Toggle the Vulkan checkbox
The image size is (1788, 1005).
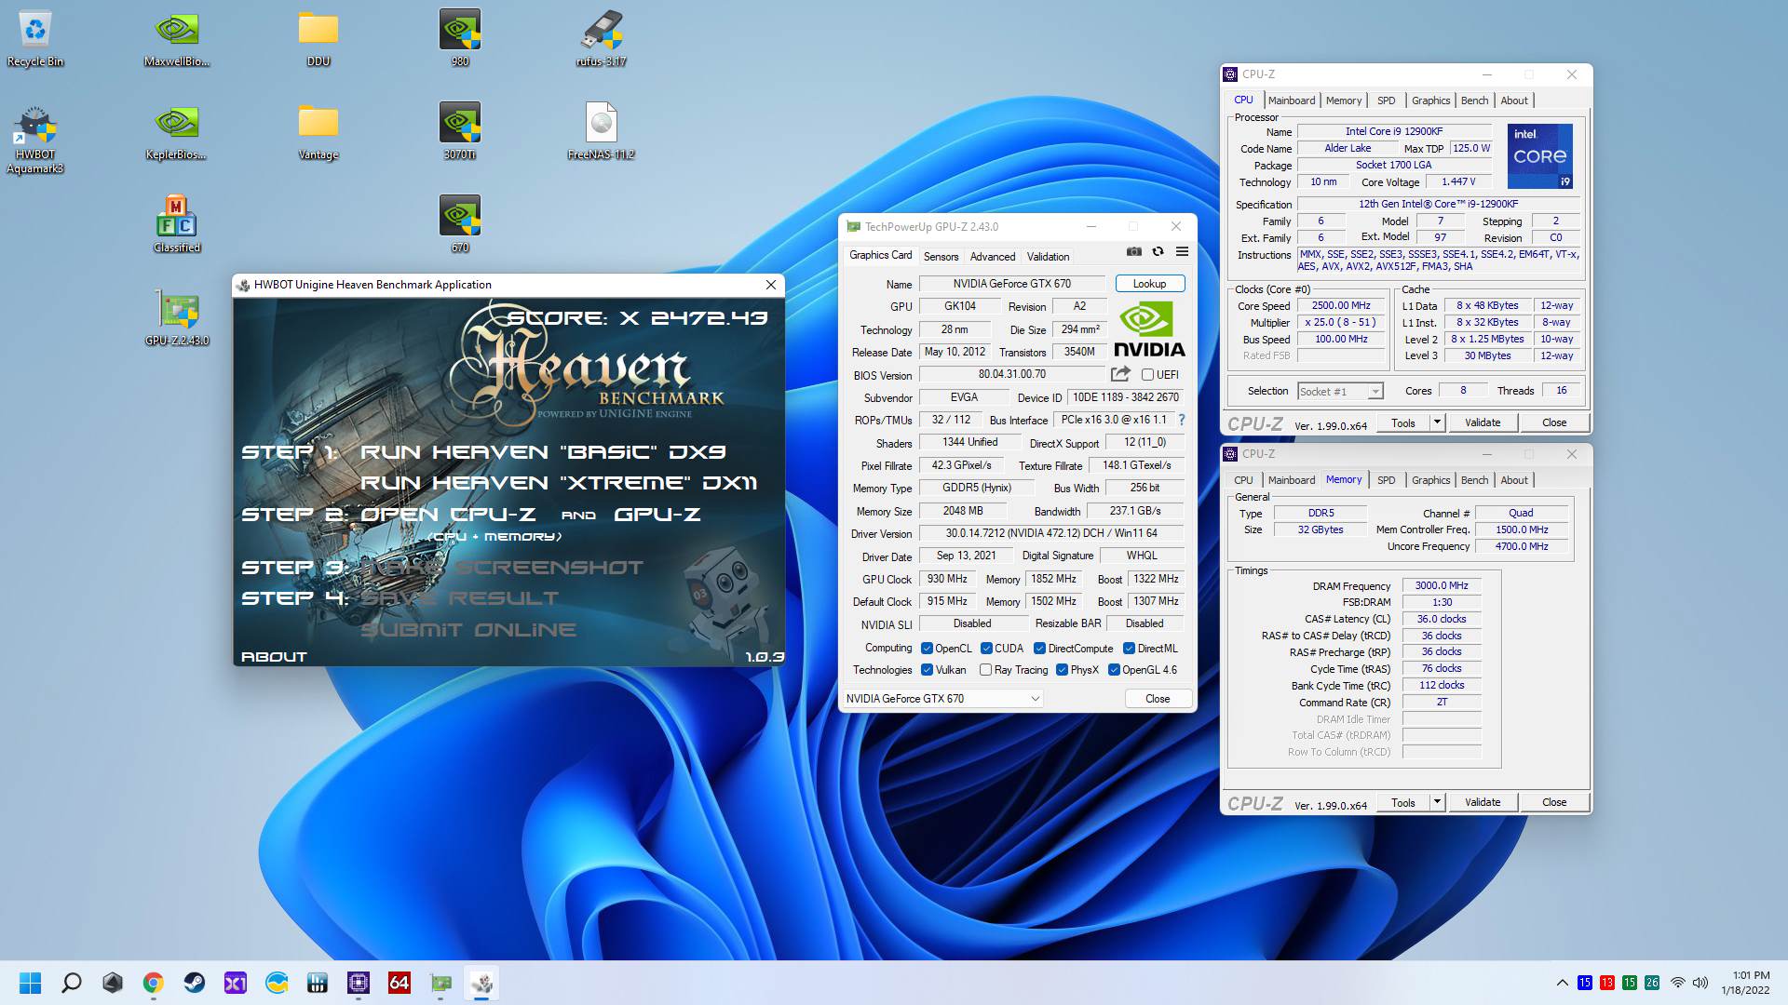[x=927, y=670]
